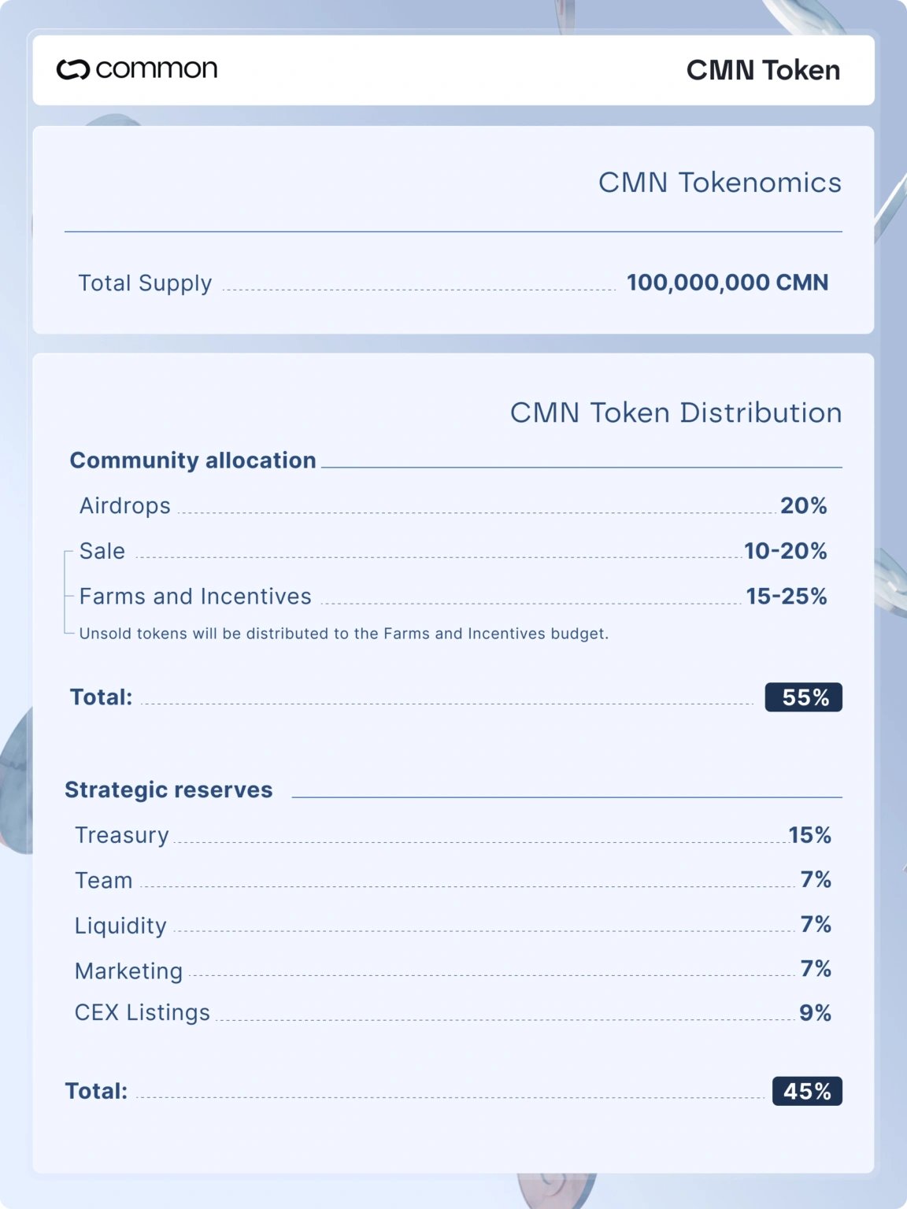Screen dimensions: 907x1209
Task: Click the unsold tokens footnote text
Action: (344, 634)
